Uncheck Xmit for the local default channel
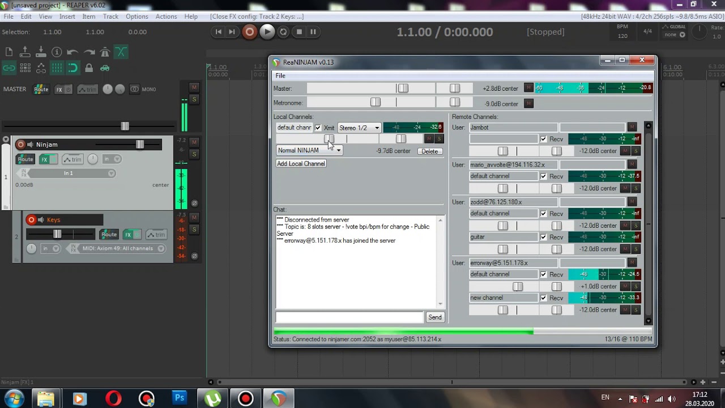The width and height of the screenshot is (725, 408). pyautogui.click(x=318, y=128)
